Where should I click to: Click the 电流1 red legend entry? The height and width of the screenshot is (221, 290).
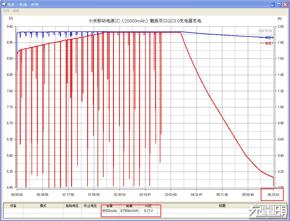[x=267, y=43]
